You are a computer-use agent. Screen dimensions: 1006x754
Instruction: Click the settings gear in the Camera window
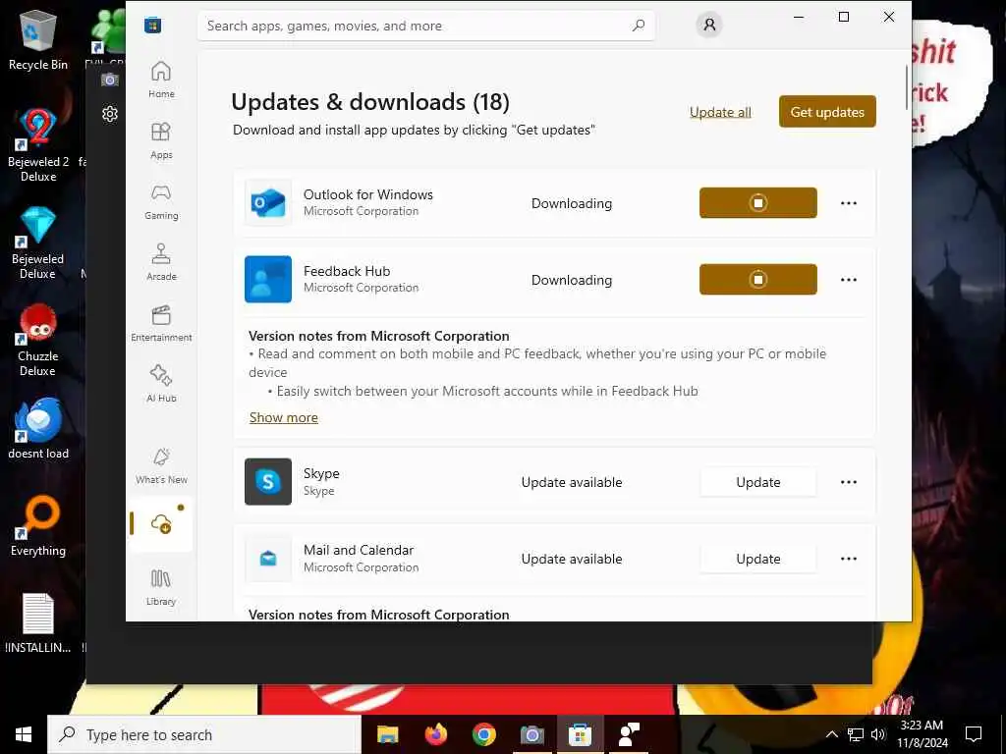coord(110,114)
